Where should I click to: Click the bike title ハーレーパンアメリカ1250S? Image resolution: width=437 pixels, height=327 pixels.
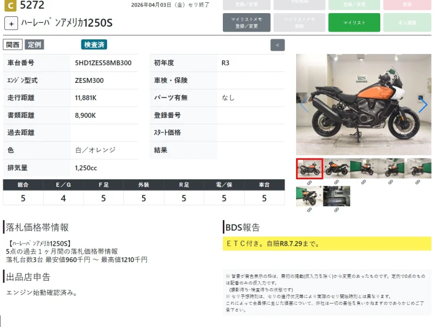(x=67, y=23)
